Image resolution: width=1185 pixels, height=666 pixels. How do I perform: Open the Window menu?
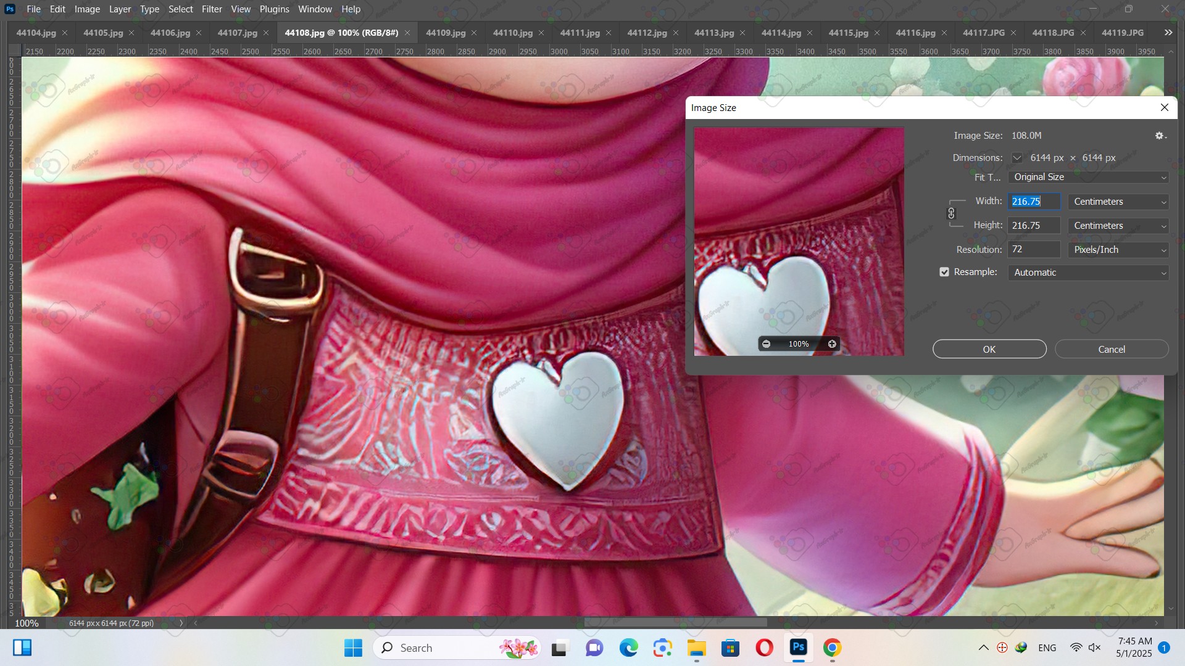315,9
